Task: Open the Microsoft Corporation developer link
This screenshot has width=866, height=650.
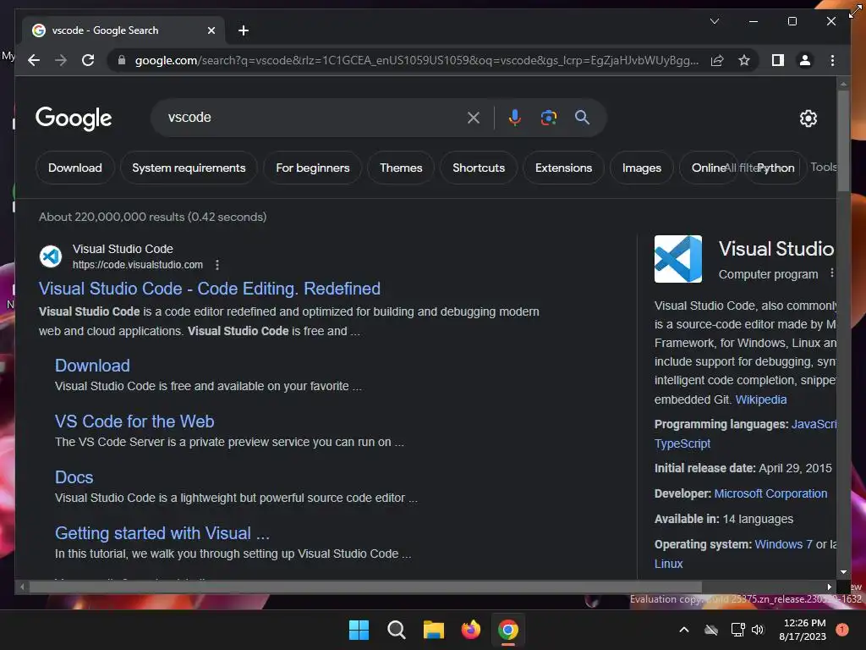Action: (x=770, y=493)
